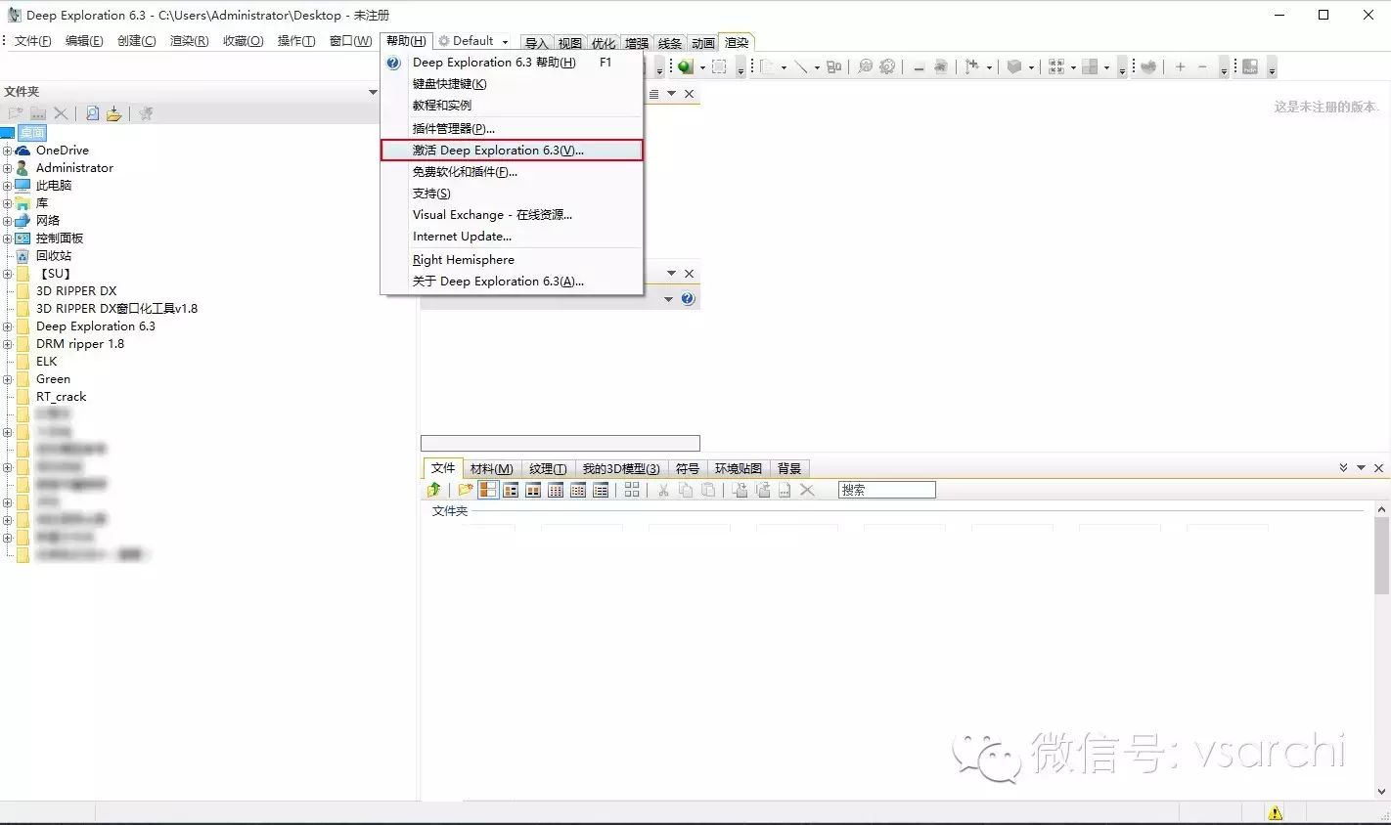The image size is (1391, 825).
Task: Click the open folder with arrow icon
Action: coord(113,113)
